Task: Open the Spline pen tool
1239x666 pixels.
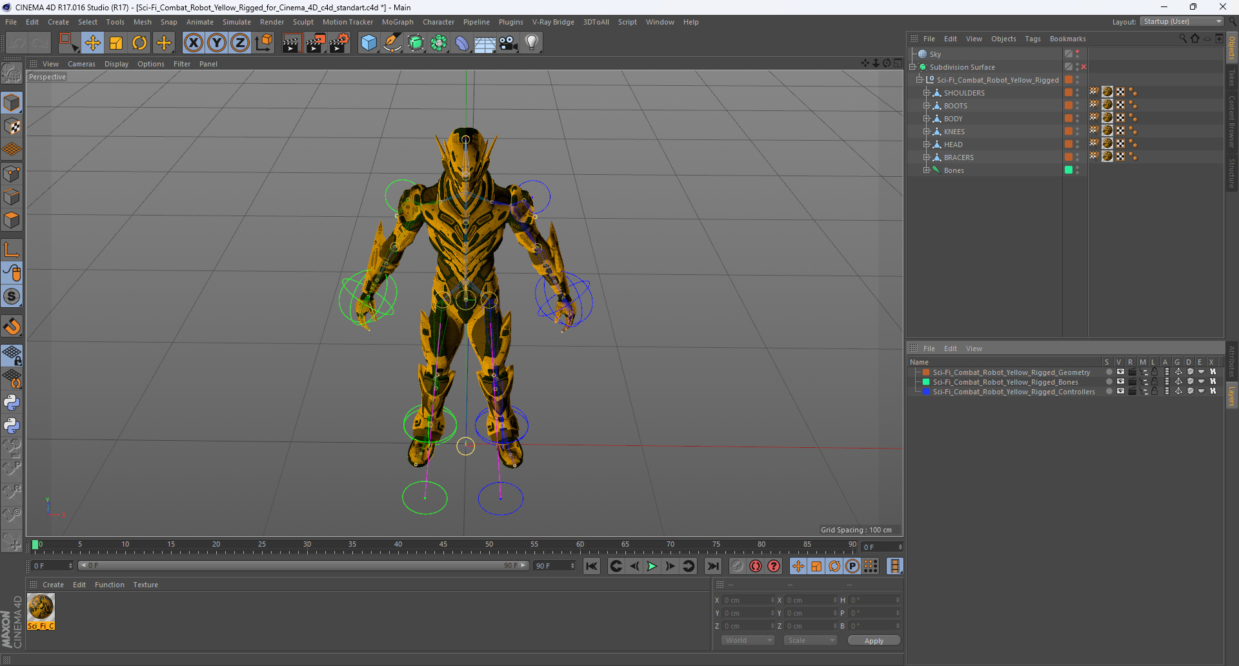Action: coord(392,43)
